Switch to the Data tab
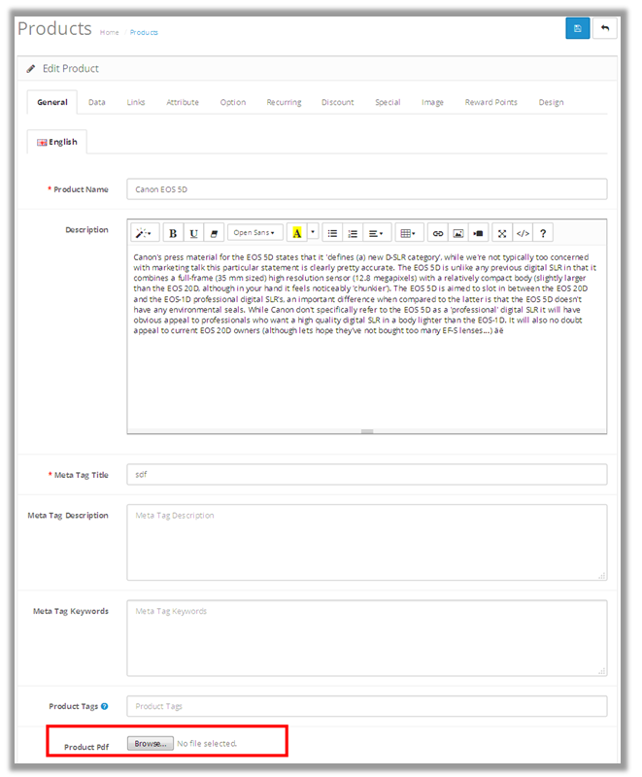Viewport: 642px width, 777px height. point(96,102)
